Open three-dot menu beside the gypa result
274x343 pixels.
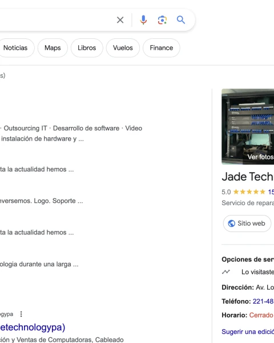(21, 314)
